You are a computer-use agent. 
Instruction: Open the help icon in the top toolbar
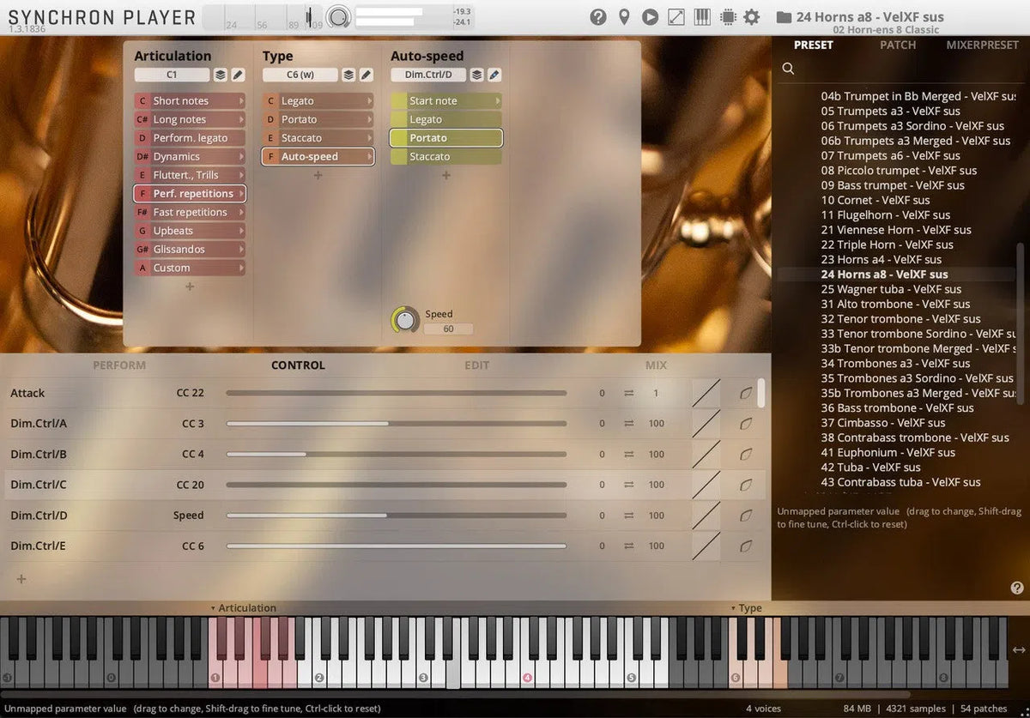[598, 16]
